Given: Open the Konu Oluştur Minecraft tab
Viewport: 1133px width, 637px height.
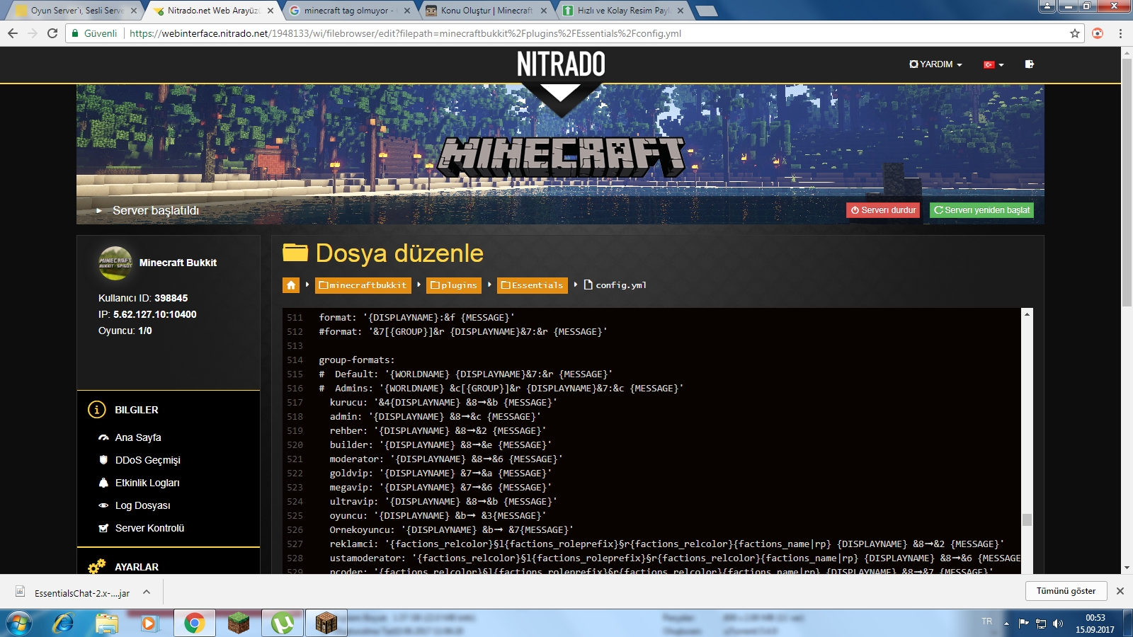Looking at the screenshot, I should pyautogui.click(x=486, y=11).
